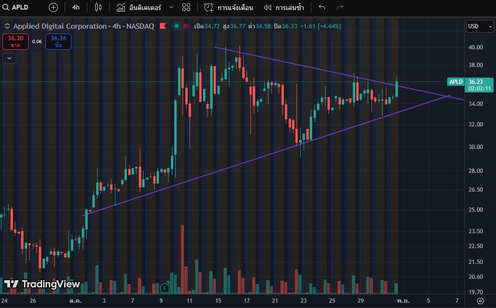The image size is (496, 308).
Task: Click the red 36.20 sell button
Action: [x=15, y=42]
